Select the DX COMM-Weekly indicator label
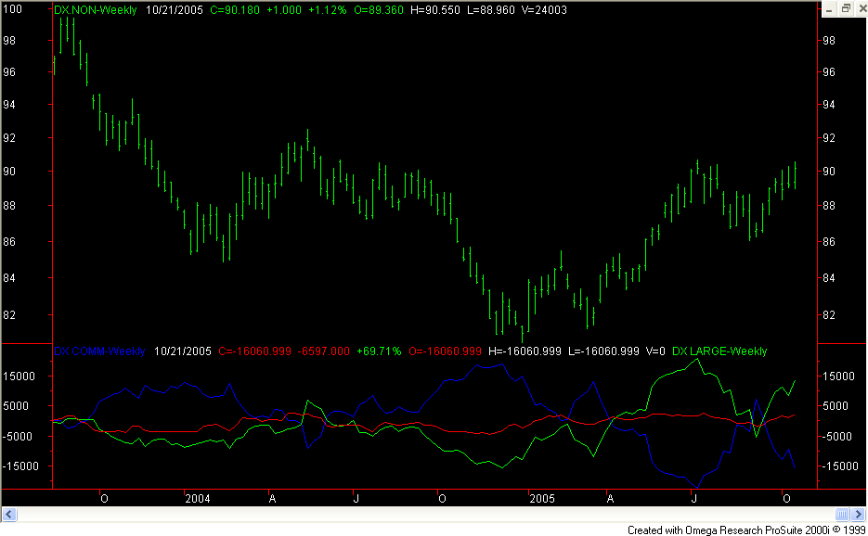The height and width of the screenshot is (536, 868). coord(99,351)
